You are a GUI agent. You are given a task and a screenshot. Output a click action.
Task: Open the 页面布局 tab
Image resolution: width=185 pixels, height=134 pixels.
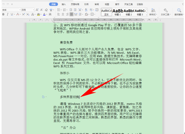click(x=75, y=4)
